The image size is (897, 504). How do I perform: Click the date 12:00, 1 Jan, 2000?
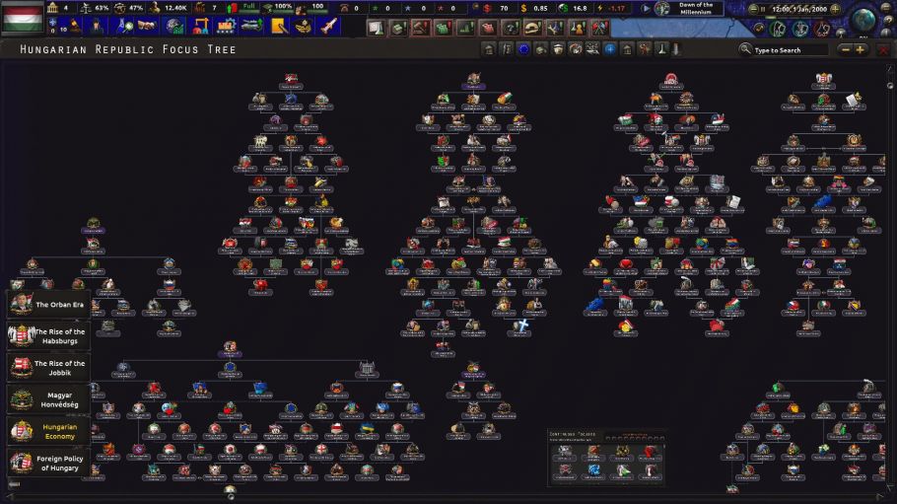pyautogui.click(x=799, y=9)
